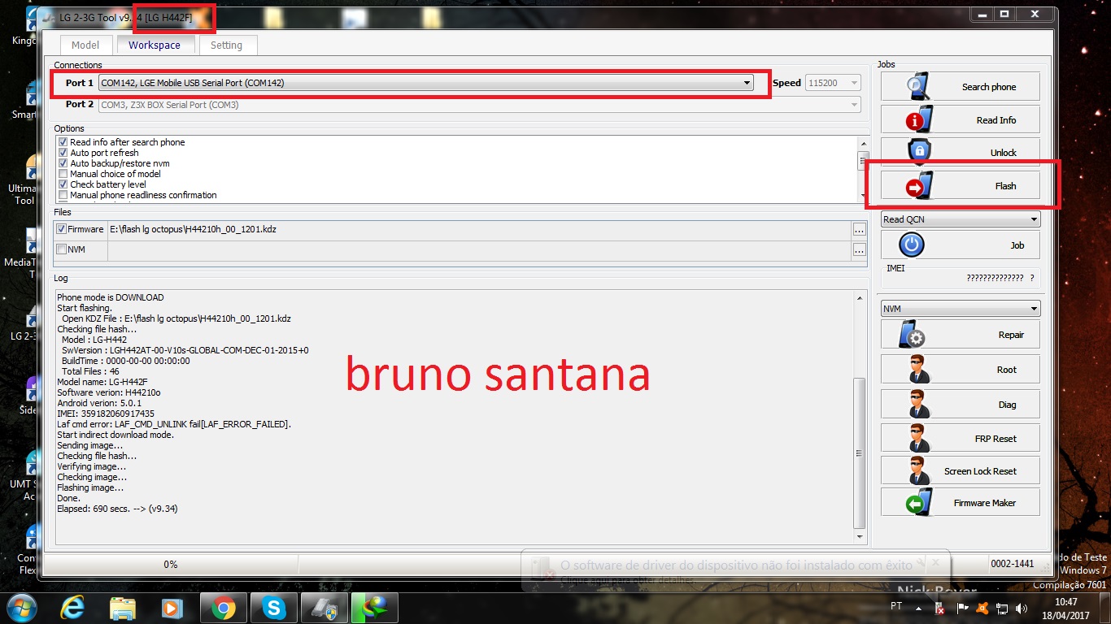Click the empty NVM file path field
The image size is (1111, 624).
(x=479, y=250)
